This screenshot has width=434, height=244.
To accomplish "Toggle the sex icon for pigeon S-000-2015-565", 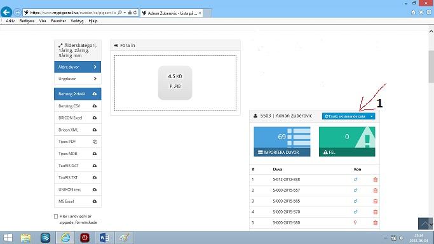I will 355,201.
